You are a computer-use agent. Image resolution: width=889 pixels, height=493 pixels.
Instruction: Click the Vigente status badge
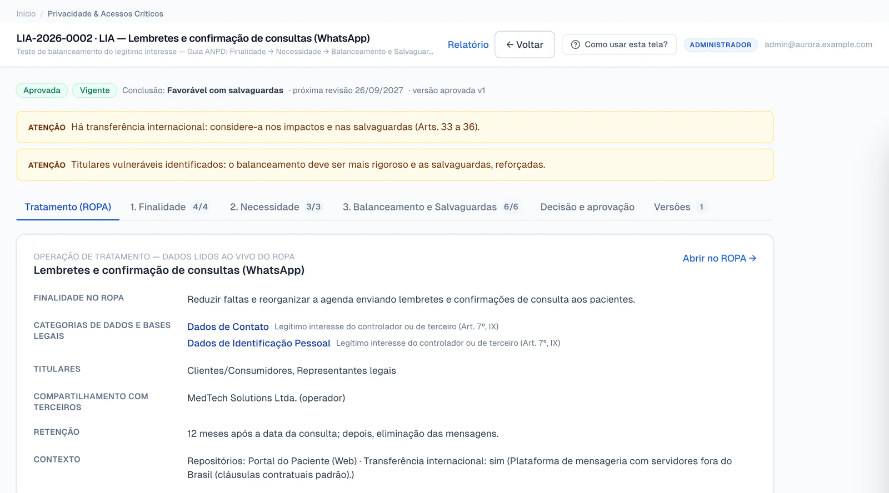tap(94, 90)
